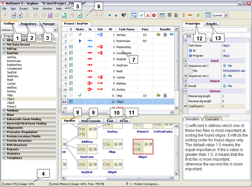Click the run-to-stop icon with red marker
The image size is (252, 187).
(14, 15)
